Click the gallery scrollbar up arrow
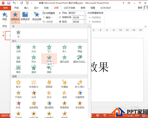 [x=89, y=26]
